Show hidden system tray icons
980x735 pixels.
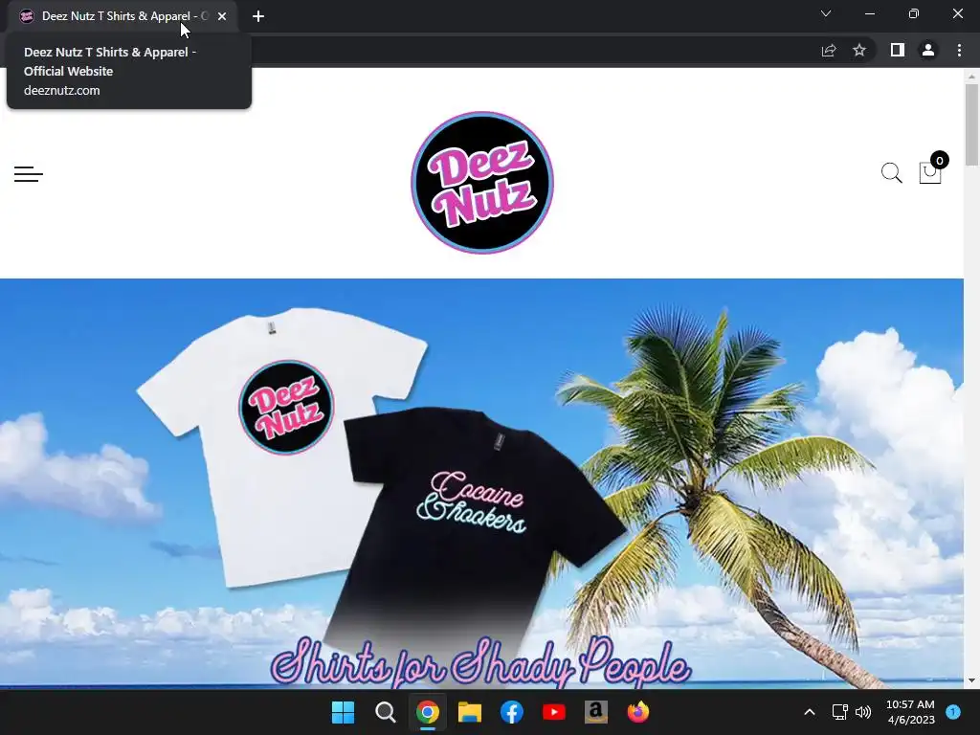click(x=810, y=712)
